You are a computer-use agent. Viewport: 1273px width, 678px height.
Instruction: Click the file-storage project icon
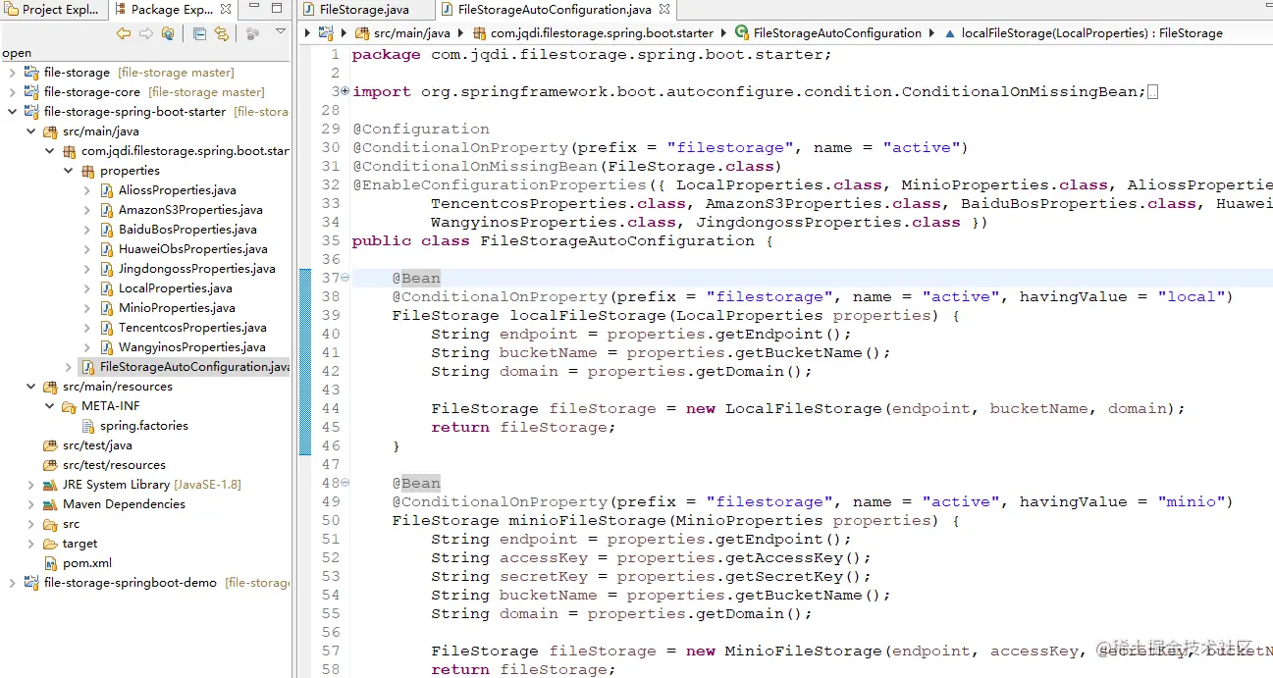[x=31, y=73]
